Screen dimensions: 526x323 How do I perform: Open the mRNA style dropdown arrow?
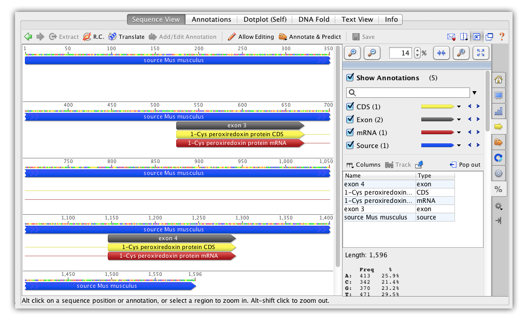pos(459,133)
